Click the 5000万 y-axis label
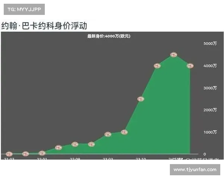This screenshot has width=224, height=179. pyautogui.click(x=210, y=44)
